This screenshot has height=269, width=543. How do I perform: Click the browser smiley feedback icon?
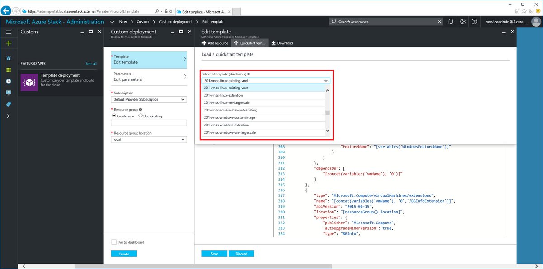(x=538, y=10)
